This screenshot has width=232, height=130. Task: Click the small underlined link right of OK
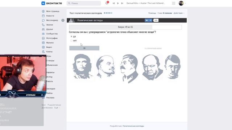tap(153, 48)
